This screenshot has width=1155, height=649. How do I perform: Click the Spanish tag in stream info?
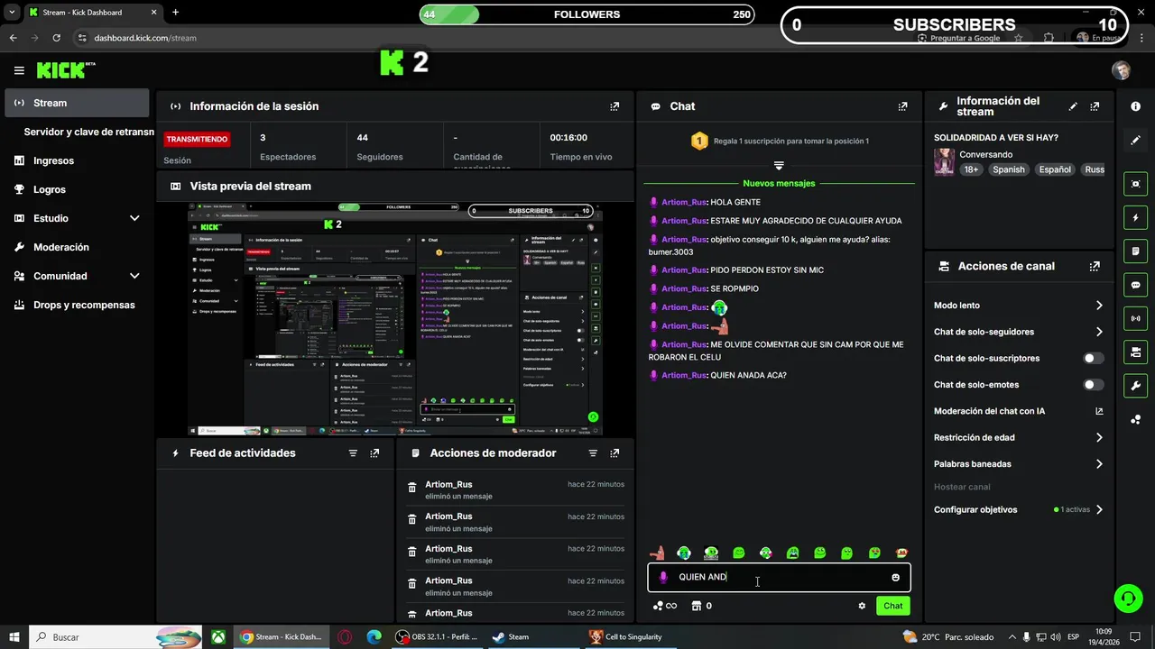1009,169
